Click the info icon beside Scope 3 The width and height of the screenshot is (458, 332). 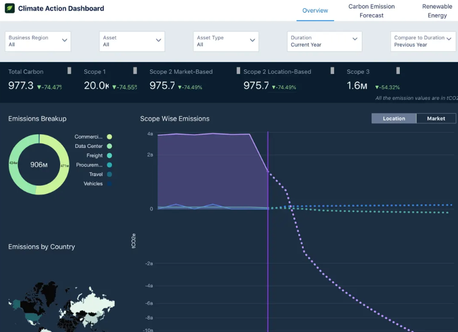(398, 71)
